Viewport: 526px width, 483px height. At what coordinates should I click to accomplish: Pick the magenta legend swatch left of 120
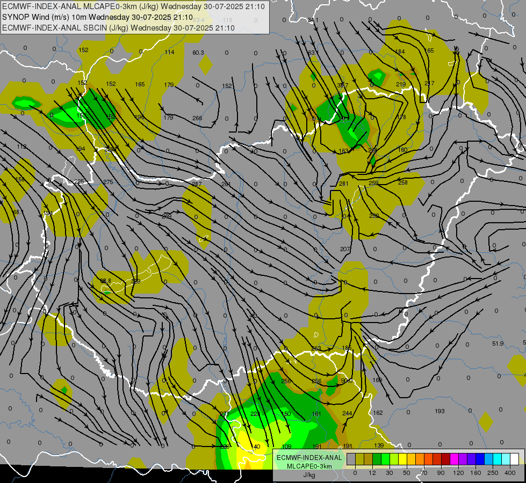click(x=455, y=459)
